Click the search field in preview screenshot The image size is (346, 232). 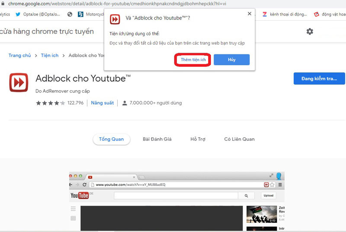[x=176, y=195]
